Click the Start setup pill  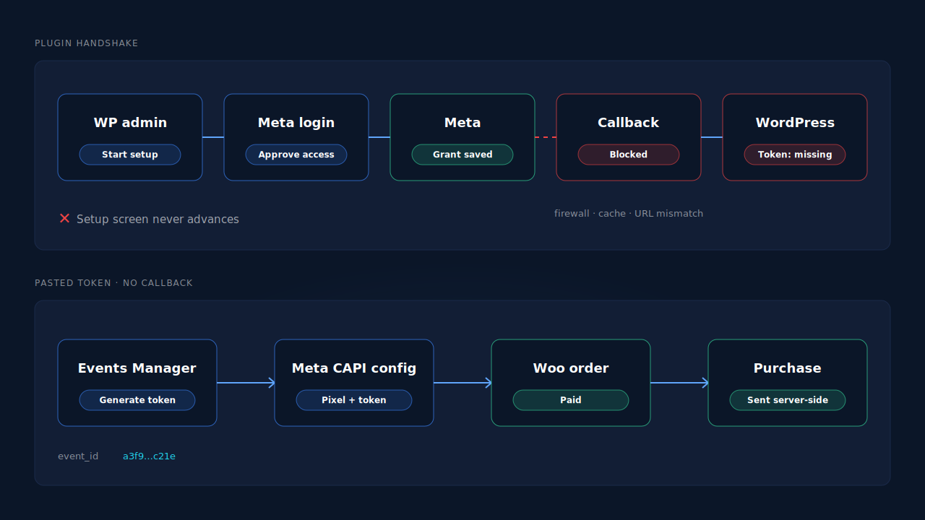point(130,155)
